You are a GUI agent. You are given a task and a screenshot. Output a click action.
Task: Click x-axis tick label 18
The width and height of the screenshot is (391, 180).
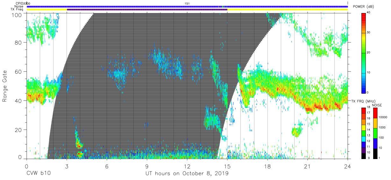tap(267, 166)
